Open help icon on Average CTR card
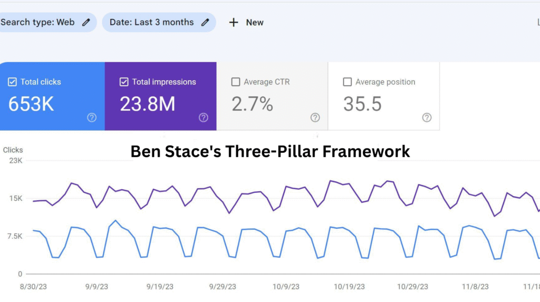 coord(315,118)
